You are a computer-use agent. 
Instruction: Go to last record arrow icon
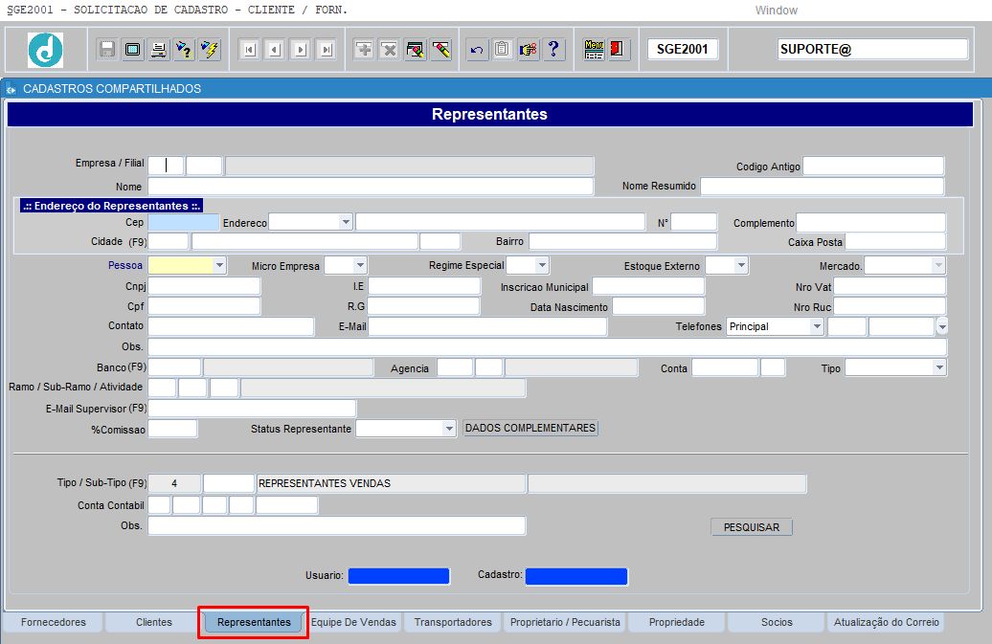[x=326, y=50]
